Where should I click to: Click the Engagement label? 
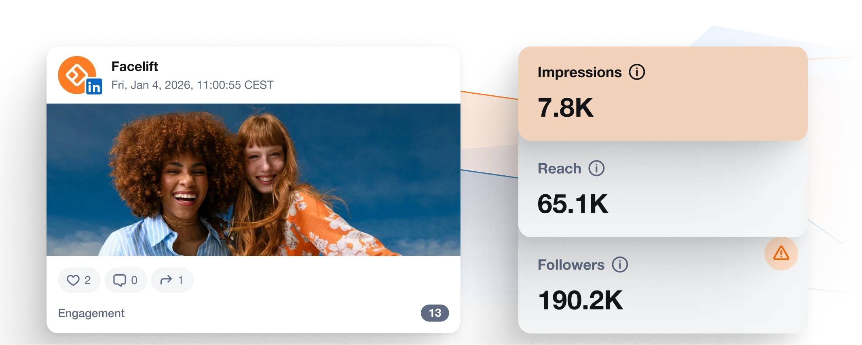click(91, 313)
